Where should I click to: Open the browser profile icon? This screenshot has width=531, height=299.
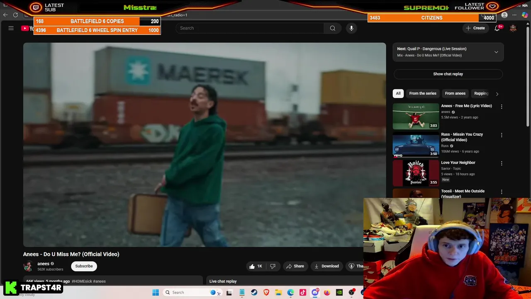pos(504,15)
